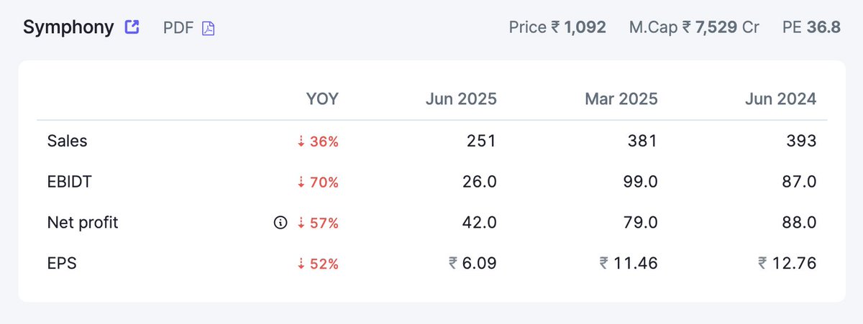This screenshot has width=863, height=324.
Task: Click Jun 2025 Sales value 251
Action: 482,142
